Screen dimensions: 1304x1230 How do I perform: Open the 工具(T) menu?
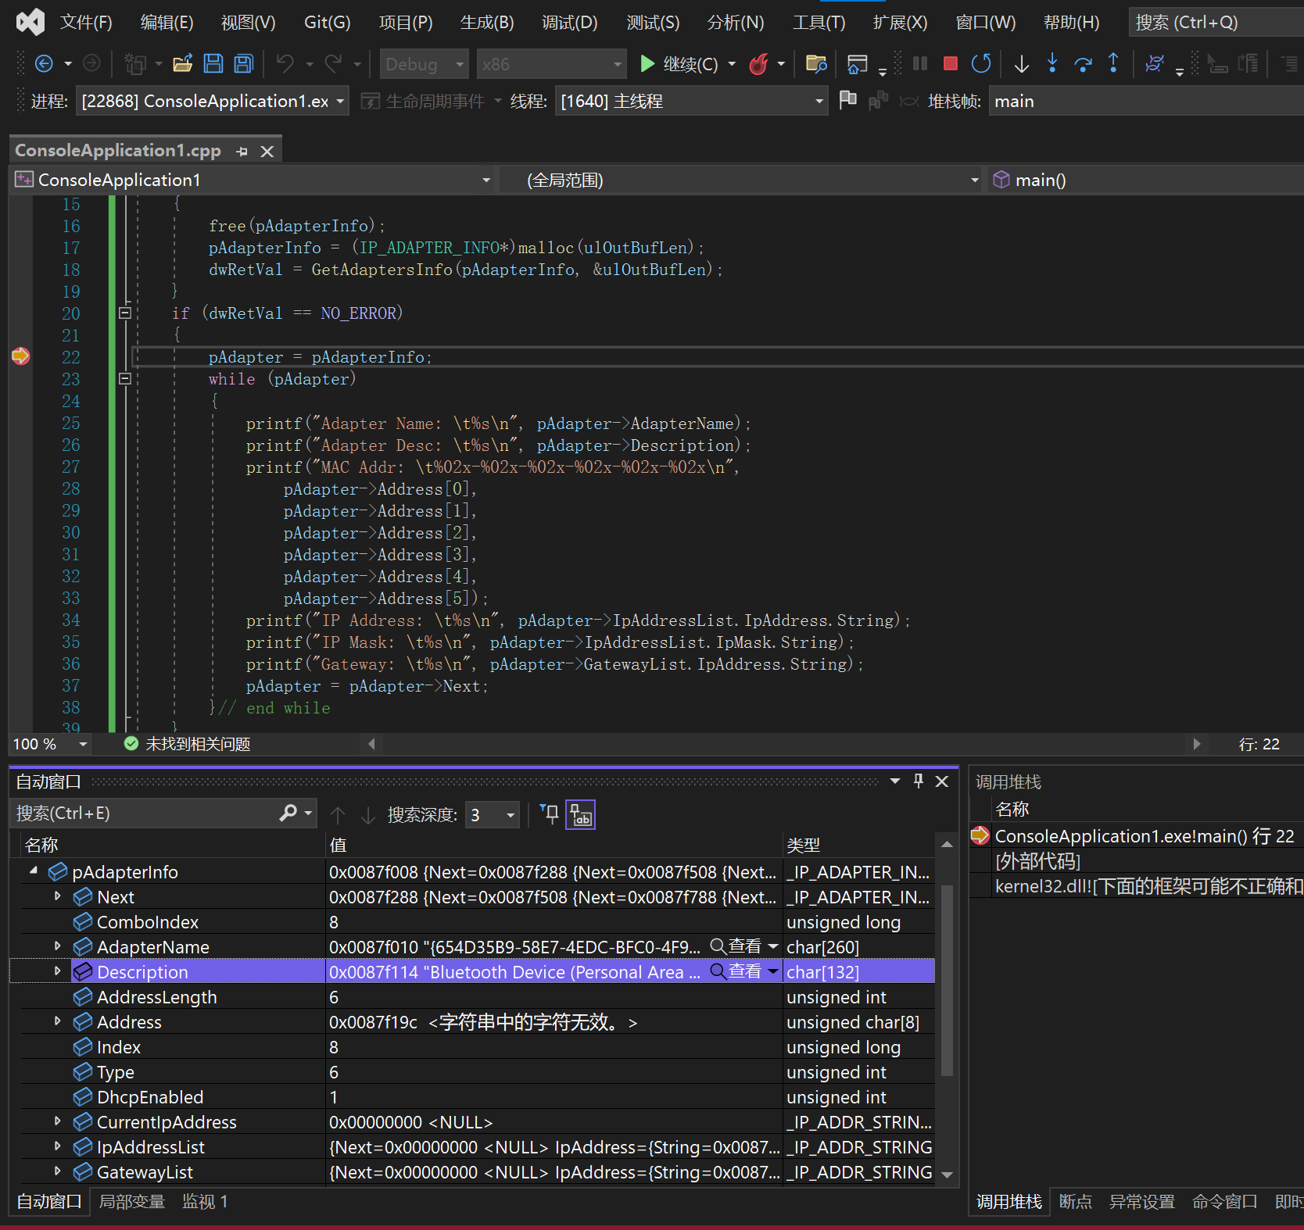click(x=819, y=22)
